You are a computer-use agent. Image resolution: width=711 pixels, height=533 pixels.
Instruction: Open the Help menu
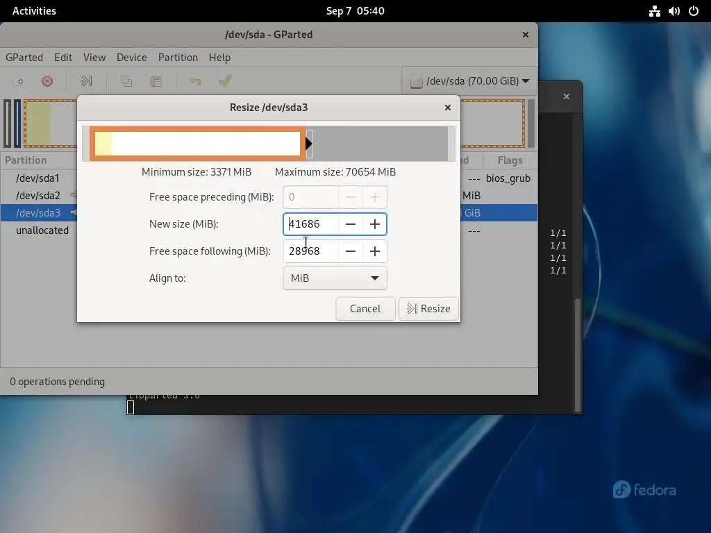pyautogui.click(x=219, y=58)
